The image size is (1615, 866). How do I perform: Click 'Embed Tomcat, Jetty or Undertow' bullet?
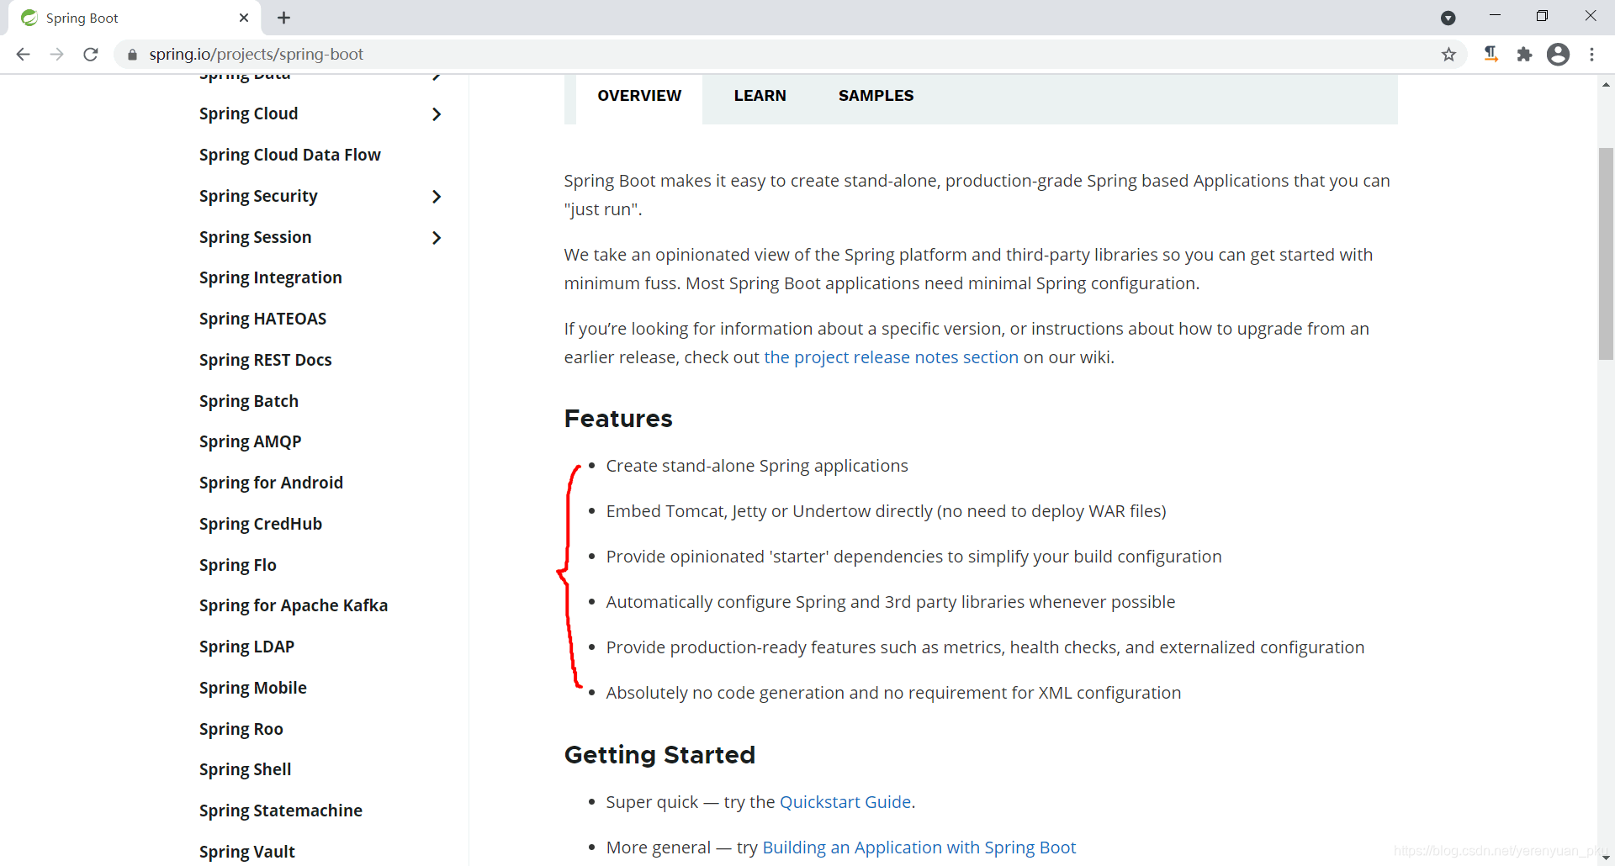click(x=886, y=511)
